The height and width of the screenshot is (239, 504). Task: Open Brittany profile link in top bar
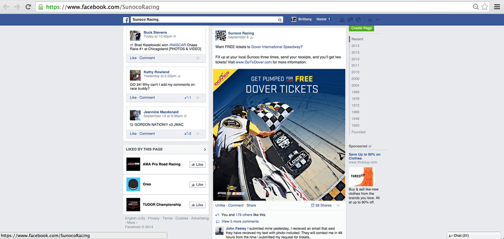[x=305, y=19]
